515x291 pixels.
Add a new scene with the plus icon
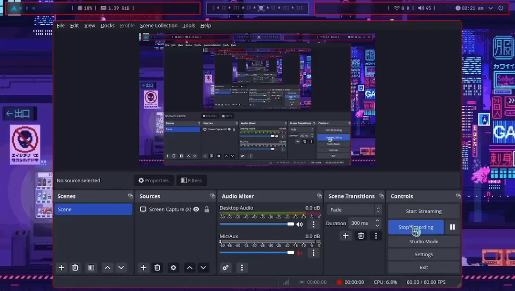(x=61, y=268)
